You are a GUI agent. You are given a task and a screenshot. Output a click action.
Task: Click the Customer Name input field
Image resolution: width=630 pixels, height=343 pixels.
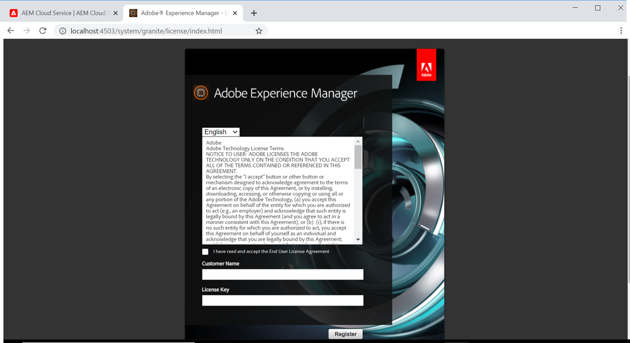(282, 274)
